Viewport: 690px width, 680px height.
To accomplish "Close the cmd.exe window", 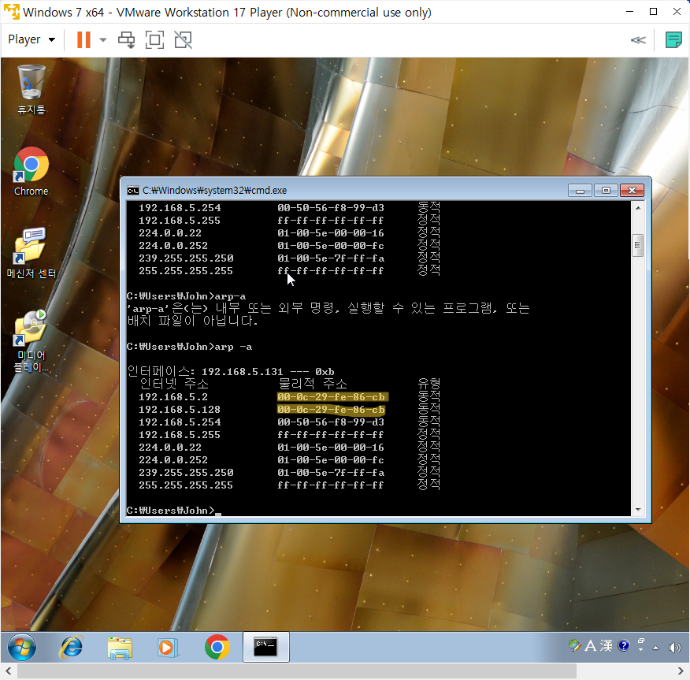I will 632,190.
